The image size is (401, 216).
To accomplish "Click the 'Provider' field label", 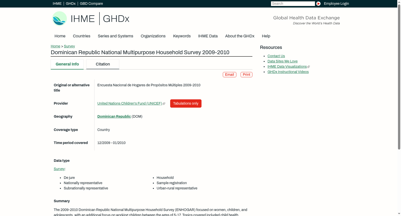I will (x=61, y=103).
